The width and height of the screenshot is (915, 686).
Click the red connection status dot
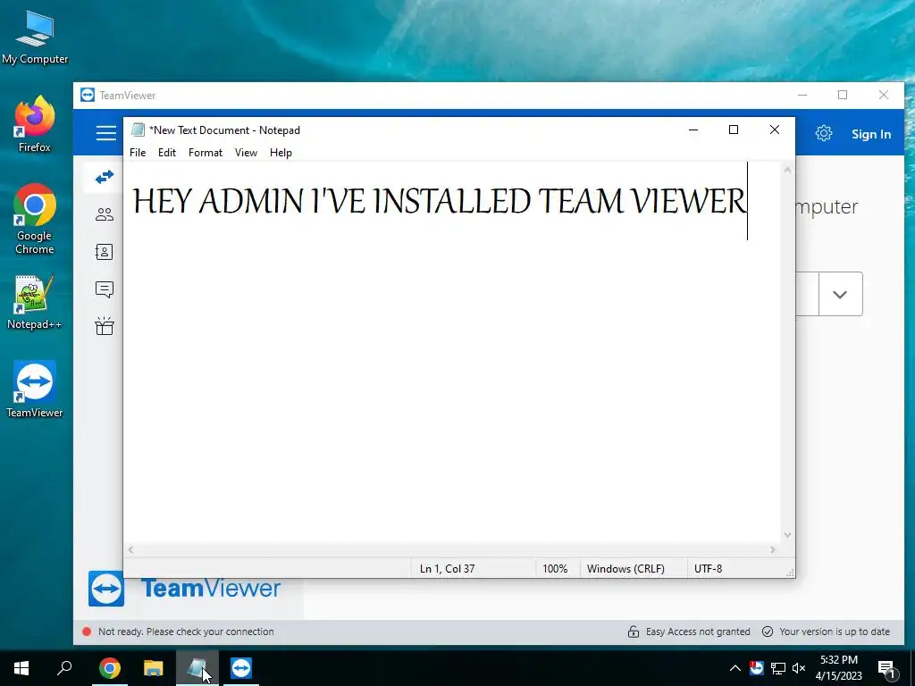tap(87, 632)
